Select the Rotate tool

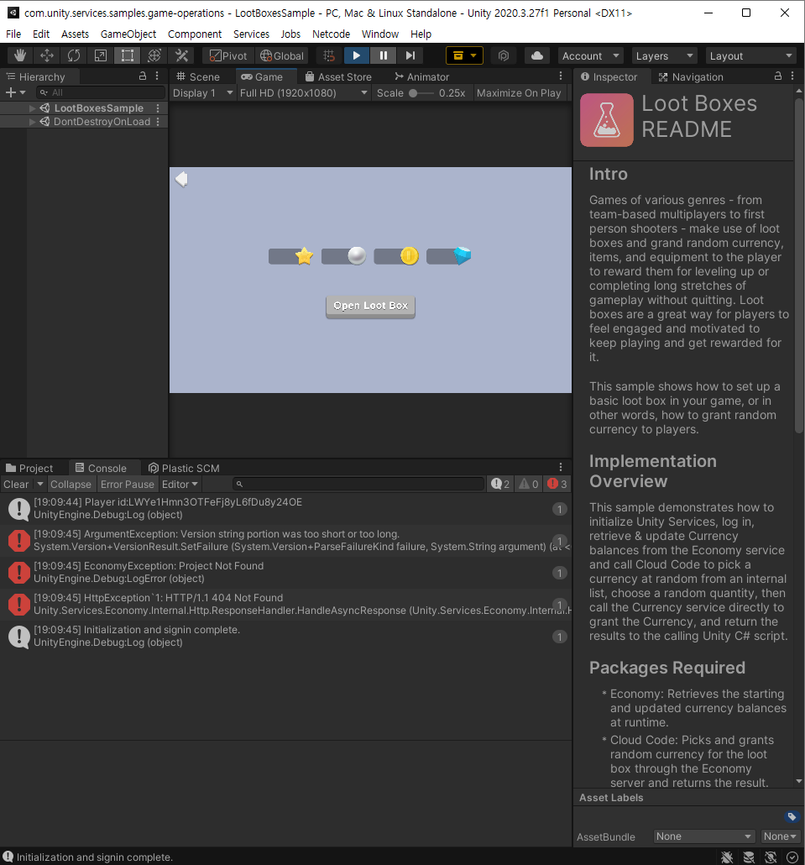[74, 55]
